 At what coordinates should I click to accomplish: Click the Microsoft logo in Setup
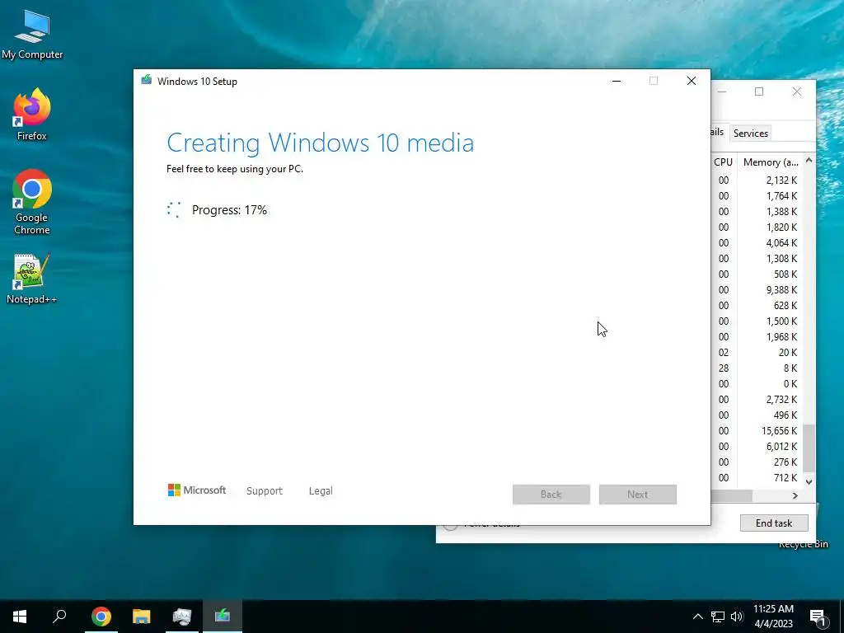coord(197,490)
